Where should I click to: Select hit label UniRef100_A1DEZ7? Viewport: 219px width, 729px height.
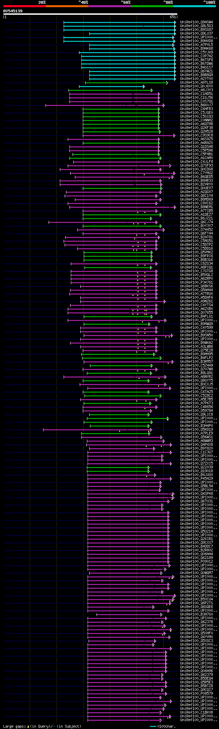coord(196,214)
